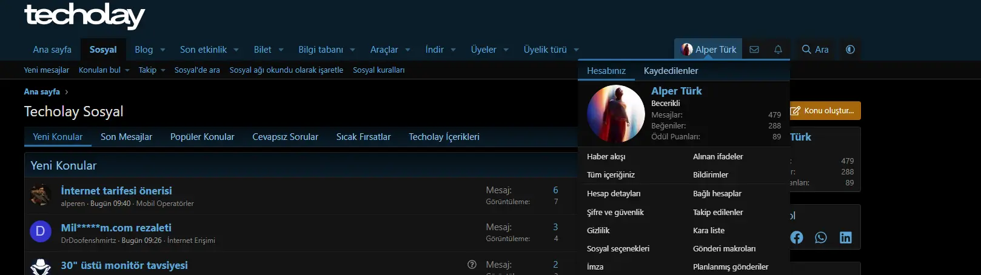Open Alınan ifadeler menu entry
The width and height of the screenshot is (981, 275).
pos(718,157)
